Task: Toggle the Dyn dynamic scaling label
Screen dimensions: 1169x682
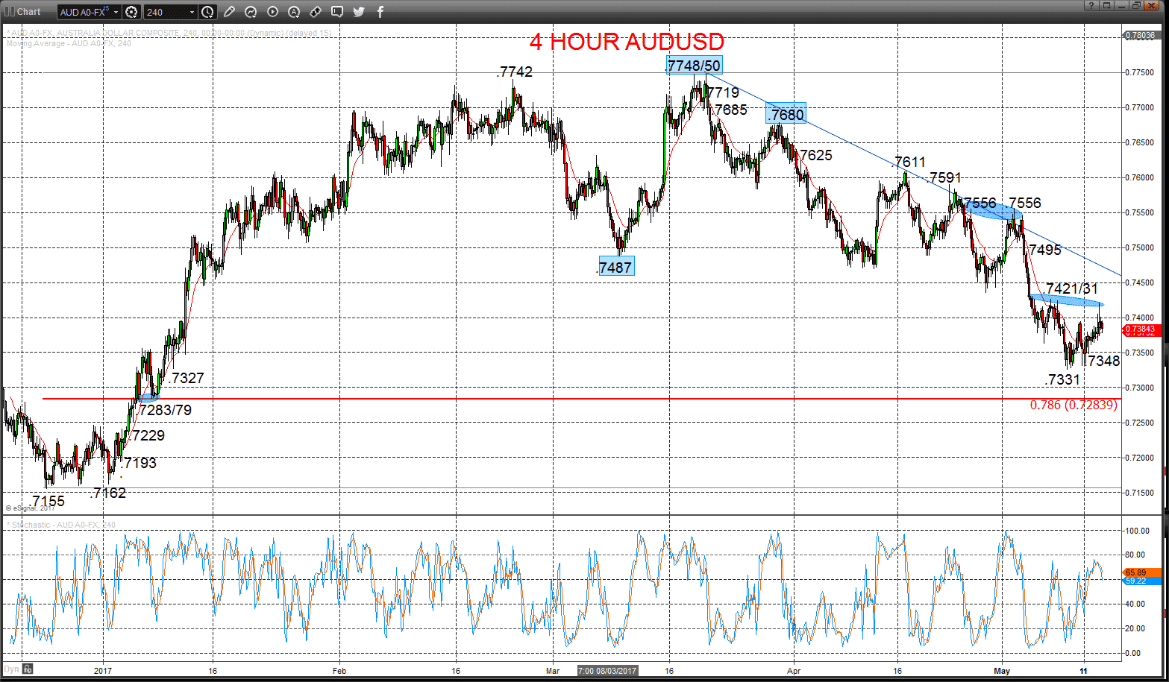Action: point(11,669)
